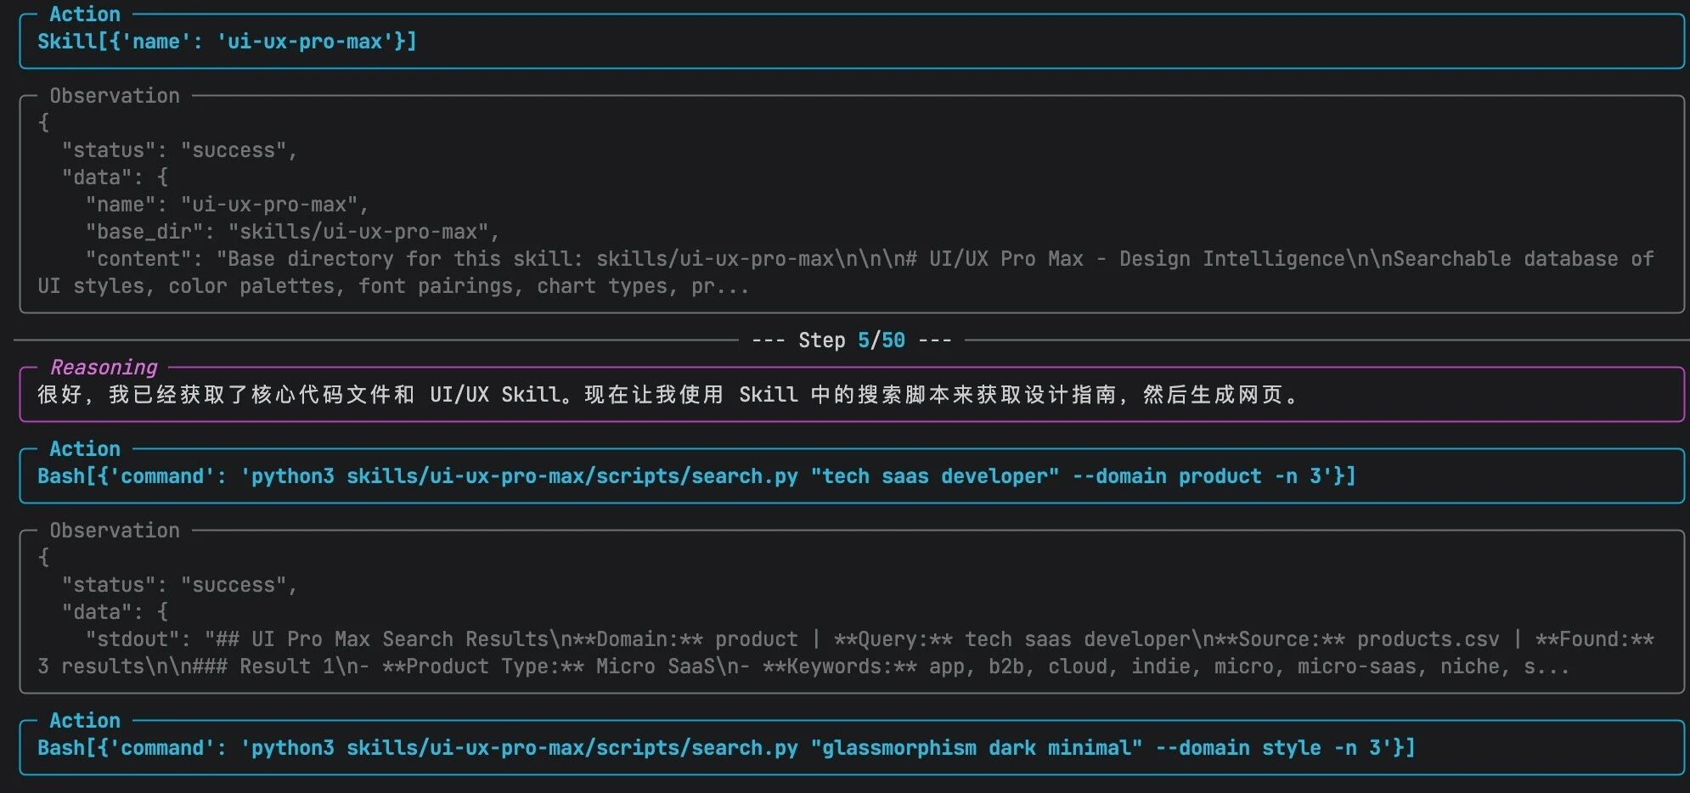Click the Action label above the "tech saas developer" command

(85, 449)
